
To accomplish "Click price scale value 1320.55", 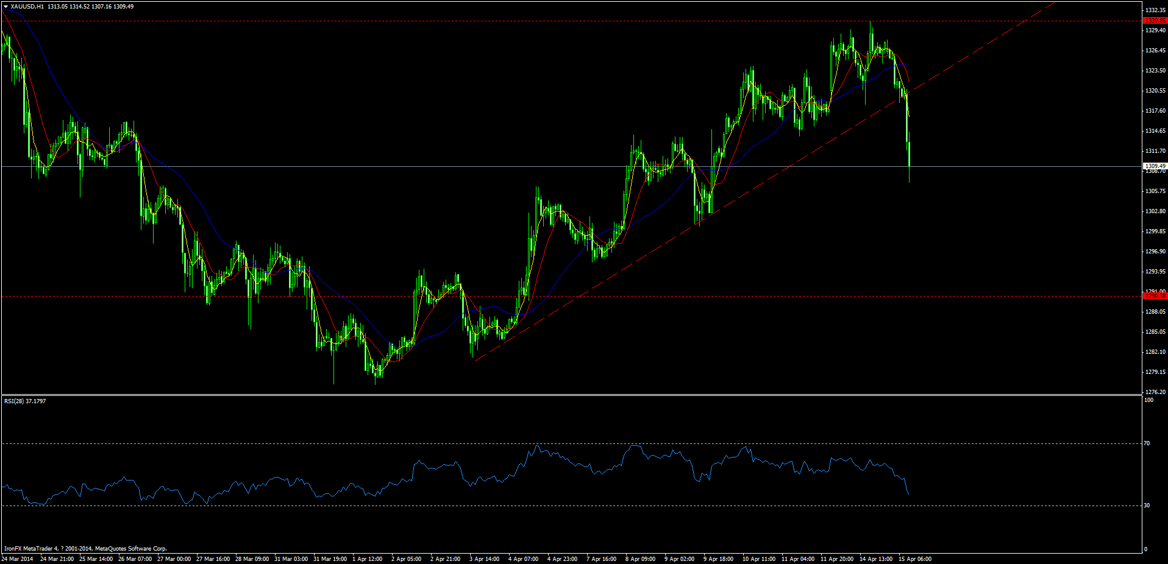I will click(1155, 91).
